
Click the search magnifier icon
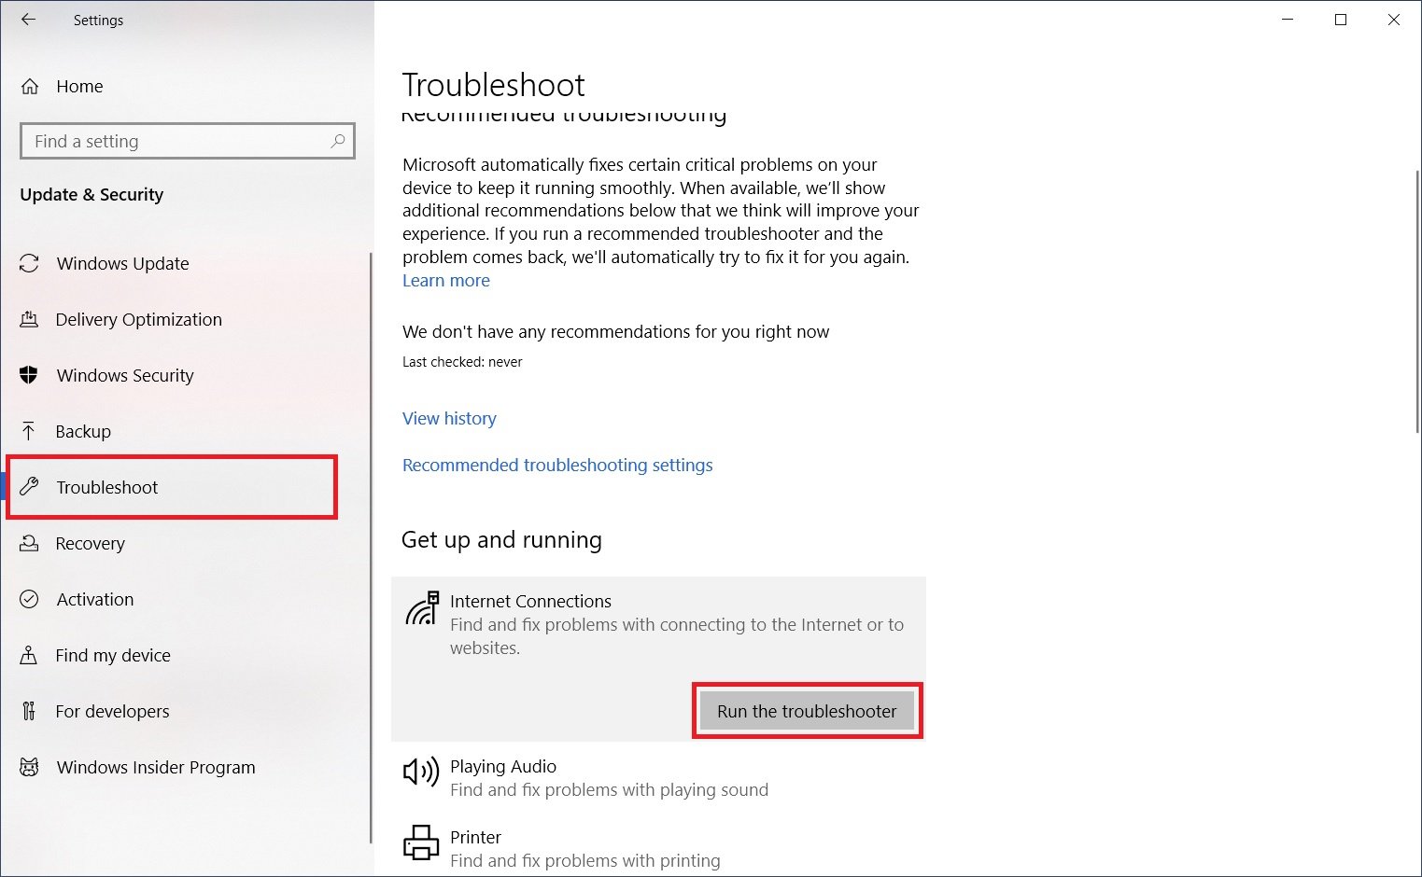point(338,141)
